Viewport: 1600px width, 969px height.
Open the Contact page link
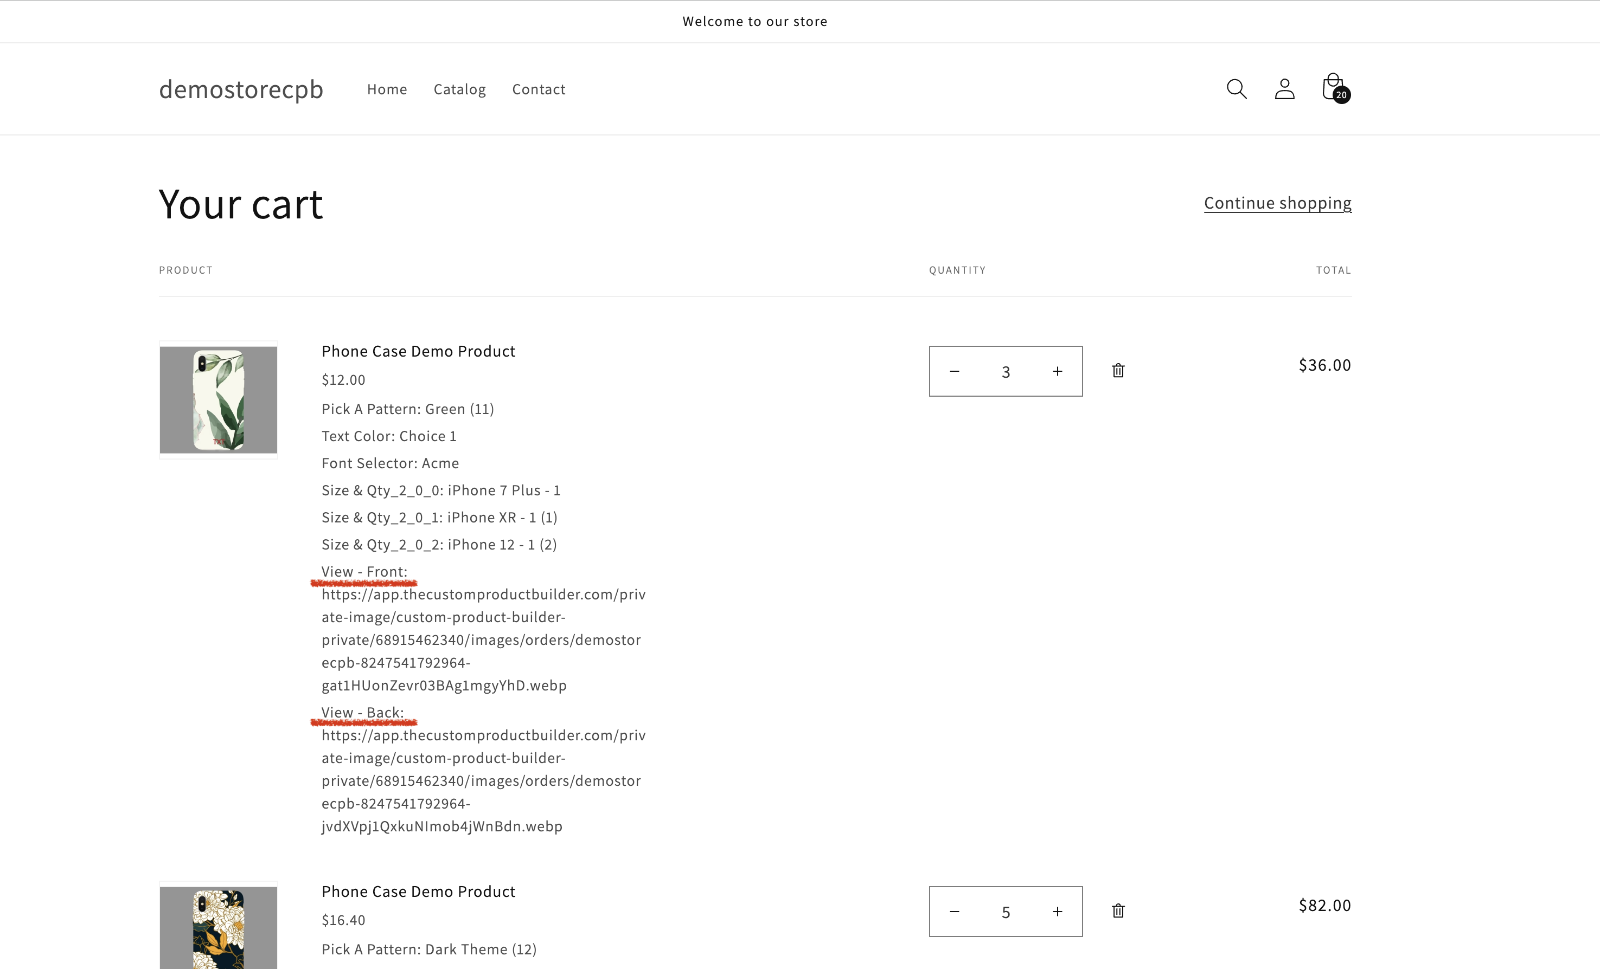[539, 89]
